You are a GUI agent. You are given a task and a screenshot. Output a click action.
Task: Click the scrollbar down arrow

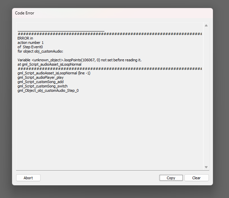[x=206, y=167]
